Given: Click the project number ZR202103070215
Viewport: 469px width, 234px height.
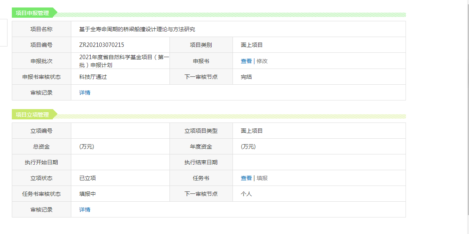Looking at the screenshot, I should pyautogui.click(x=102, y=45).
